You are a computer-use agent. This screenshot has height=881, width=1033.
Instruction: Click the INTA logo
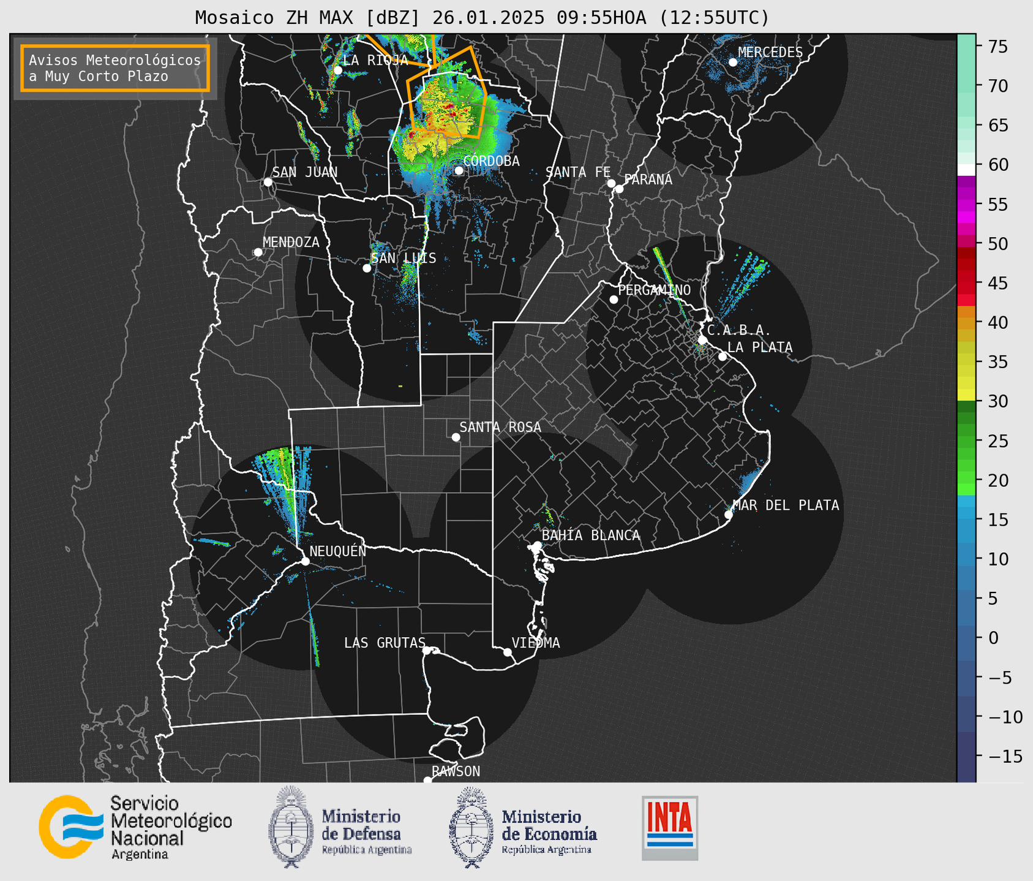tap(670, 828)
